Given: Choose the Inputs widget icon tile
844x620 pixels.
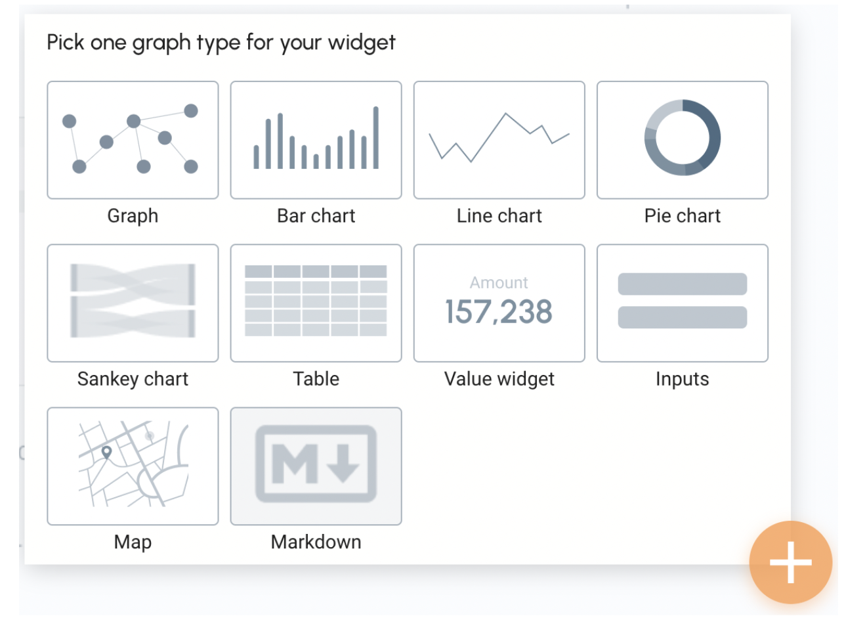Looking at the screenshot, I should [x=682, y=303].
